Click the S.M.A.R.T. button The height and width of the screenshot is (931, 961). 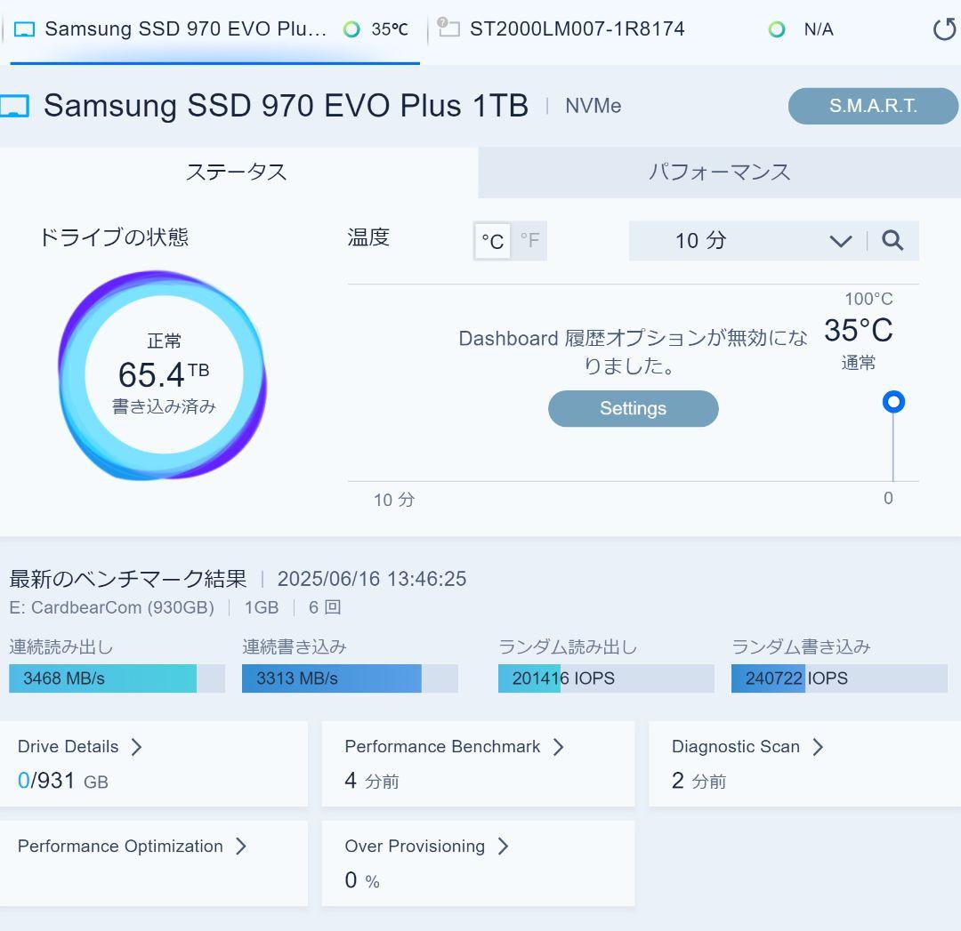872,106
